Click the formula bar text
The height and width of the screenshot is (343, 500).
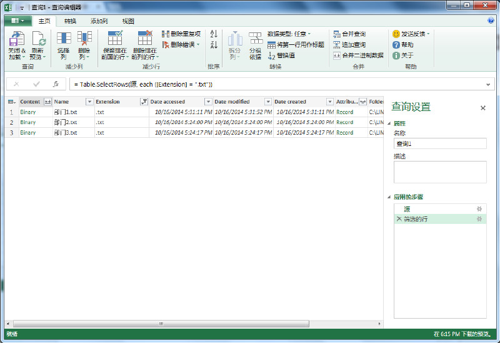click(143, 84)
